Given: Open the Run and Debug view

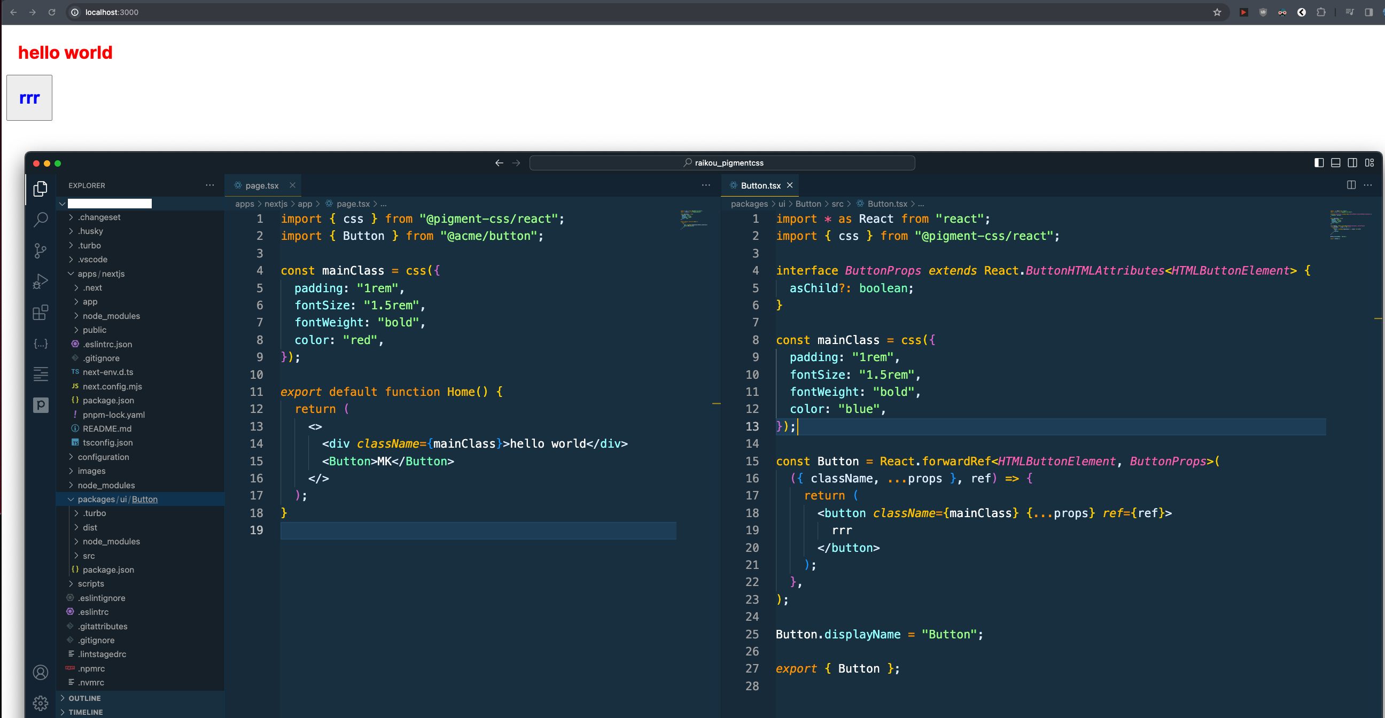Looking at the screenshot, I should point(40,281).
